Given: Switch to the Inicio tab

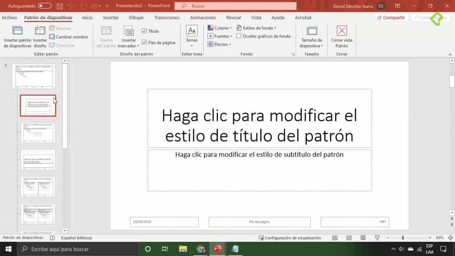Looking at the screenshot, I should pyautogui.click(x=87, y=17).
